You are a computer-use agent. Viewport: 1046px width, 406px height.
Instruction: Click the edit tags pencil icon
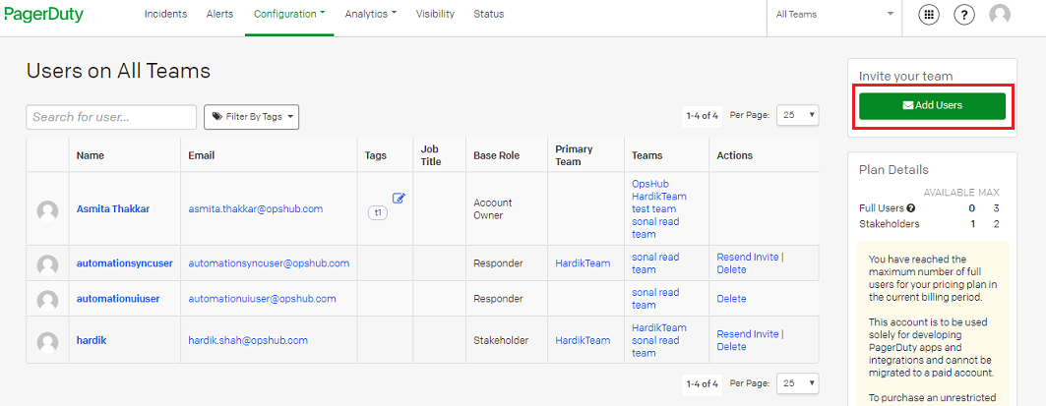pos(399,198)
